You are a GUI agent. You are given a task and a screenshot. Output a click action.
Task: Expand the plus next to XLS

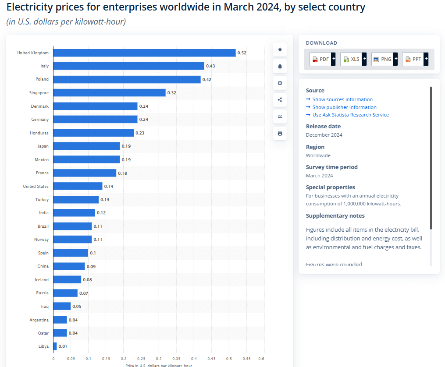[364, 59]
